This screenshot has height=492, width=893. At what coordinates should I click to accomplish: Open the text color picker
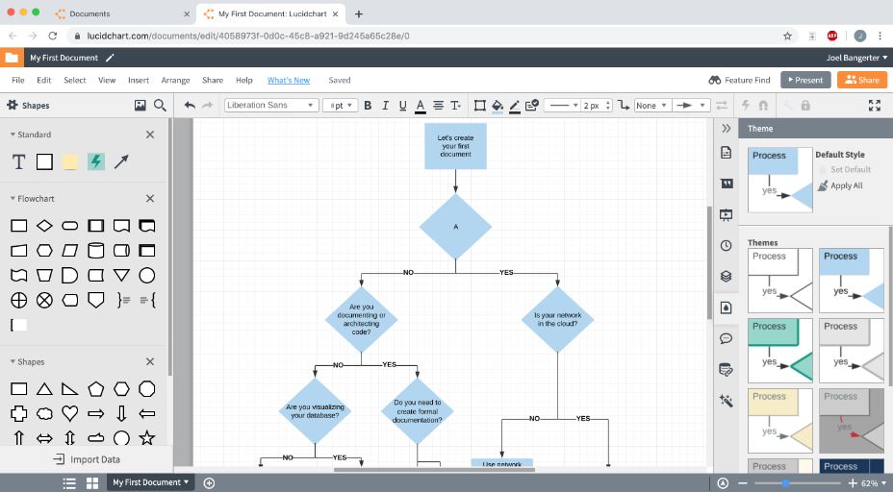(x=421, y=106)
